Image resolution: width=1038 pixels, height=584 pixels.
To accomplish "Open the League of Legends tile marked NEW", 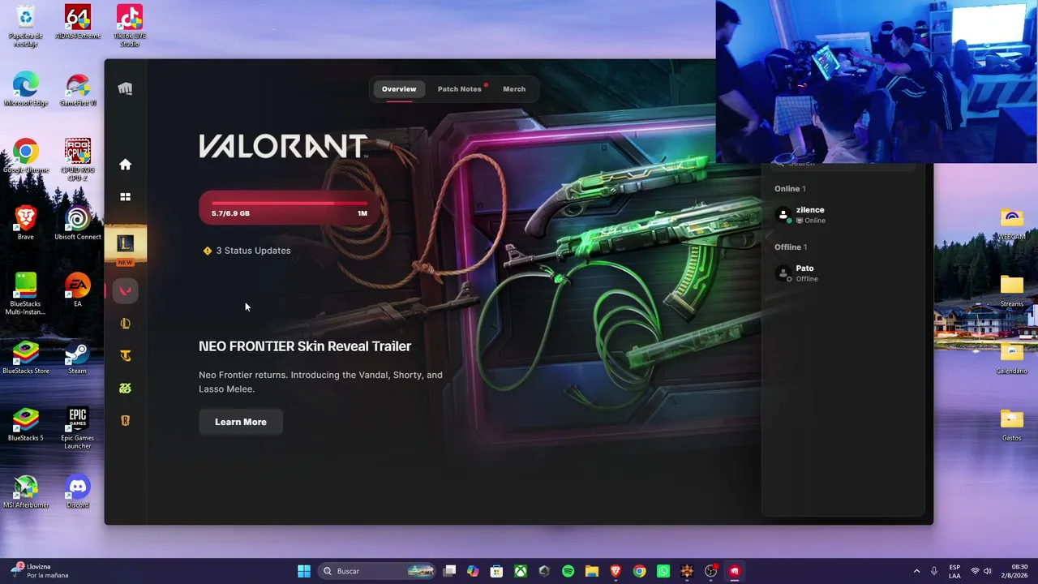I will tap(125, 246).
